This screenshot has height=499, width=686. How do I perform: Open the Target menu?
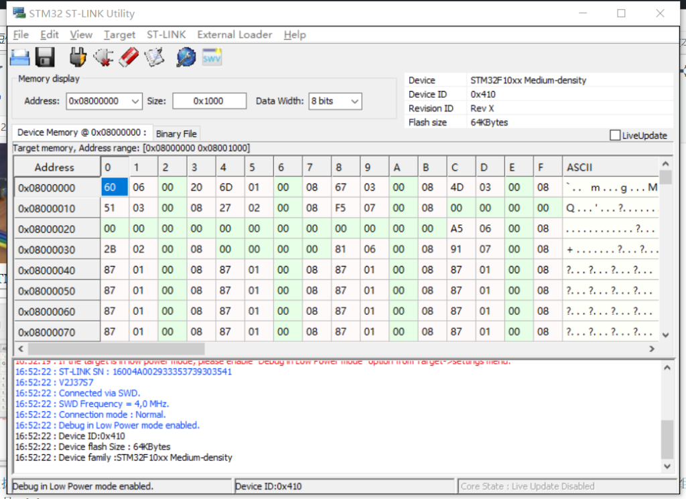pyautogui.click(x=119, y=35)
